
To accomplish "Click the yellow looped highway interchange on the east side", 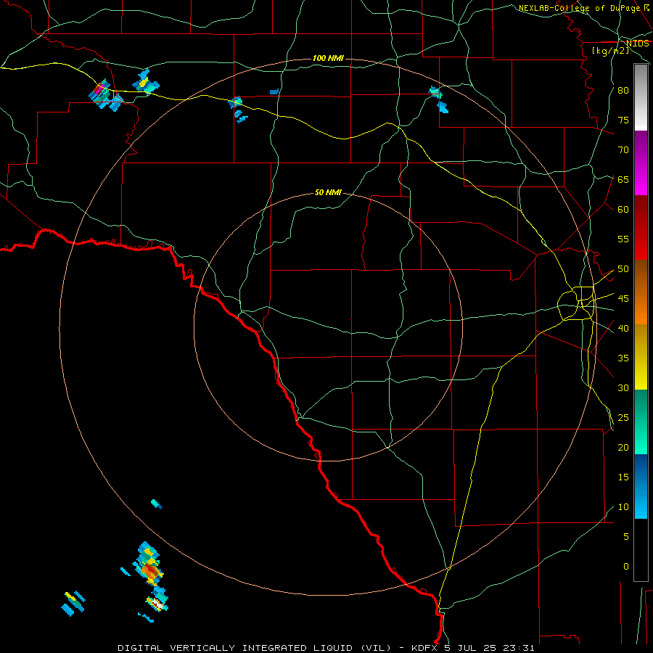I will (577, 303).
